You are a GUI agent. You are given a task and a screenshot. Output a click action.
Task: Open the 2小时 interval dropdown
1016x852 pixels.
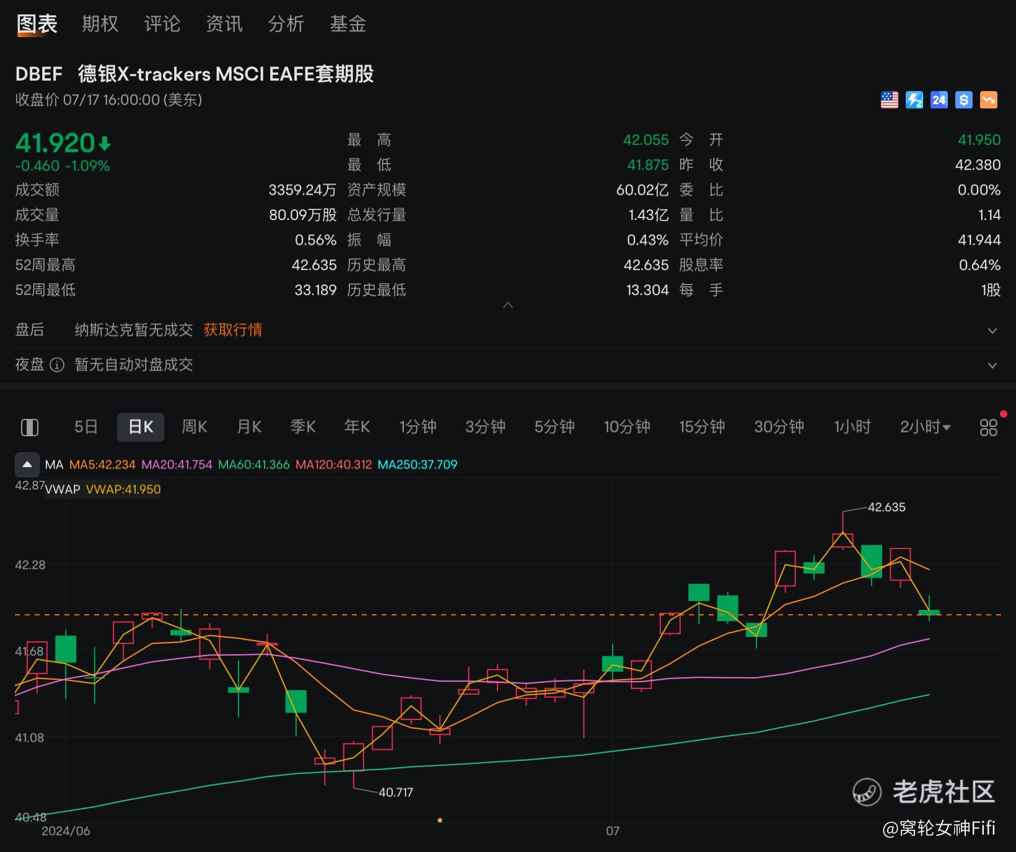point(926,427)
